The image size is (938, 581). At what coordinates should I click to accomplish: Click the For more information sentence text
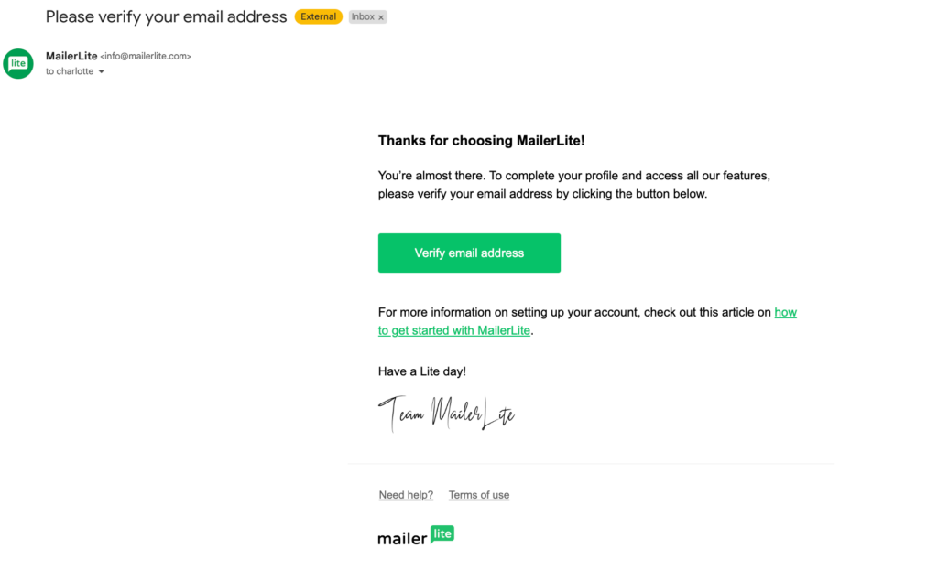(x=574, y=313)
